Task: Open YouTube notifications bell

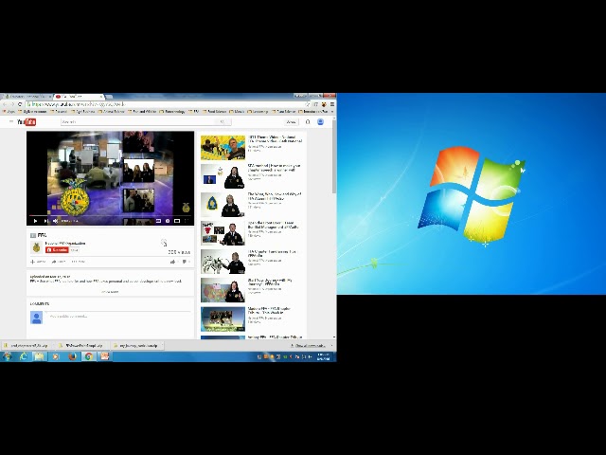Action: click(308, 122)
